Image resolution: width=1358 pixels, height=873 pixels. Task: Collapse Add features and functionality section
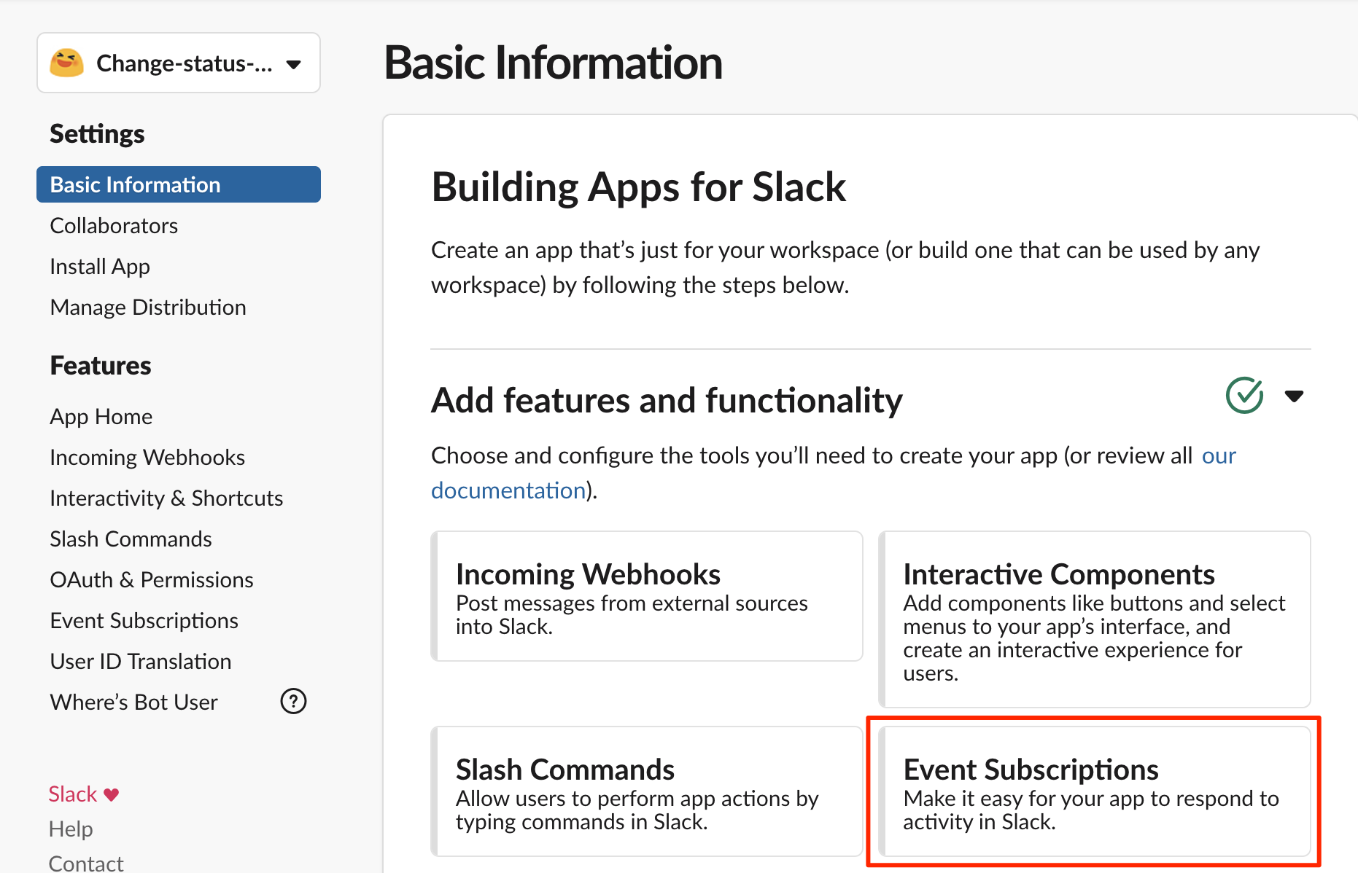(x=1294, y=396)
